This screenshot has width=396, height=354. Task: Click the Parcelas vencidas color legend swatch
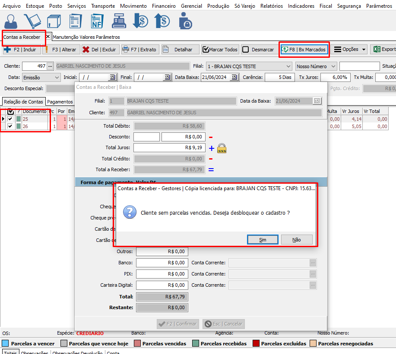(x=137, y=344)
